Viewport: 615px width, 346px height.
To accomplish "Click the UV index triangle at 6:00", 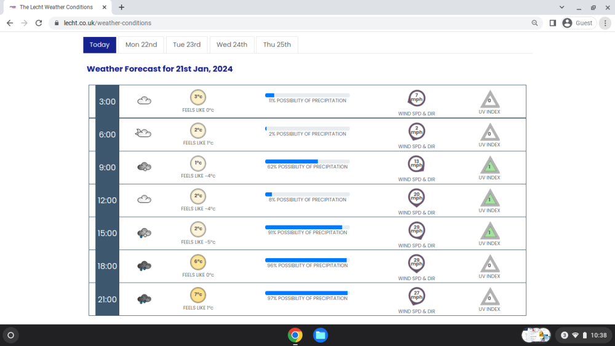I will tap(490, 133).
